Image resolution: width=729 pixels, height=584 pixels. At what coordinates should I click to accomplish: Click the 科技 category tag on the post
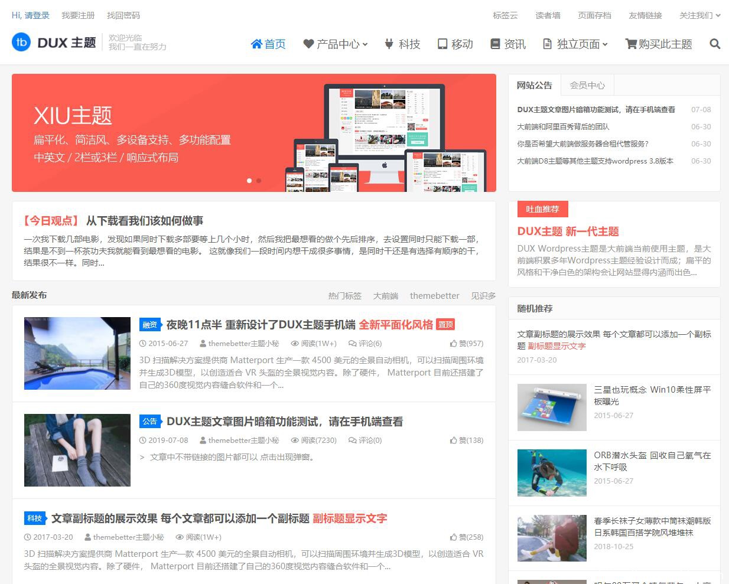click(x=35, y=518)
